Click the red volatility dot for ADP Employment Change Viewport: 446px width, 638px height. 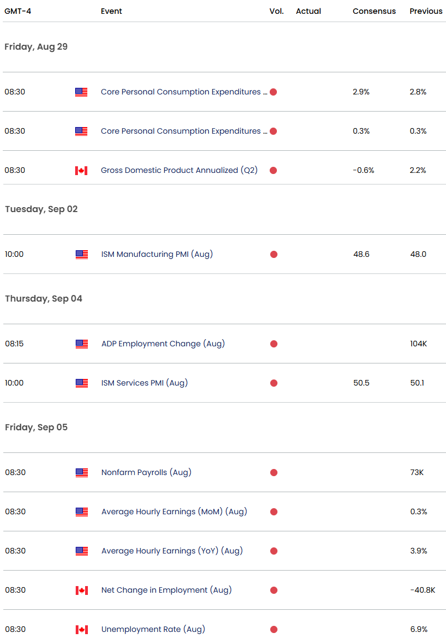coord(274,344)
